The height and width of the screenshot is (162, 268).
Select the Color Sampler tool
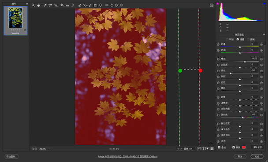50,5
